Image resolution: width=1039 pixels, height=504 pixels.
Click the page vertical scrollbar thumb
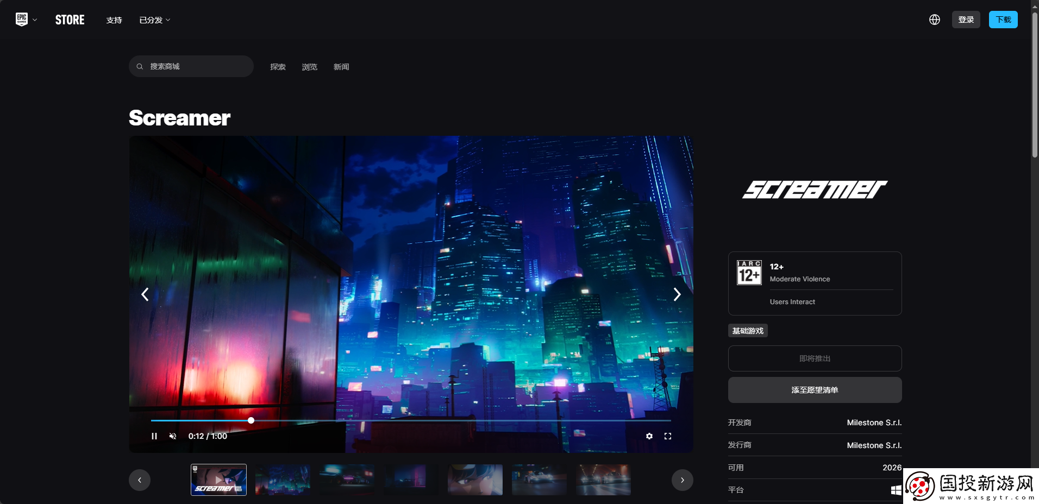pos(1035,85)
